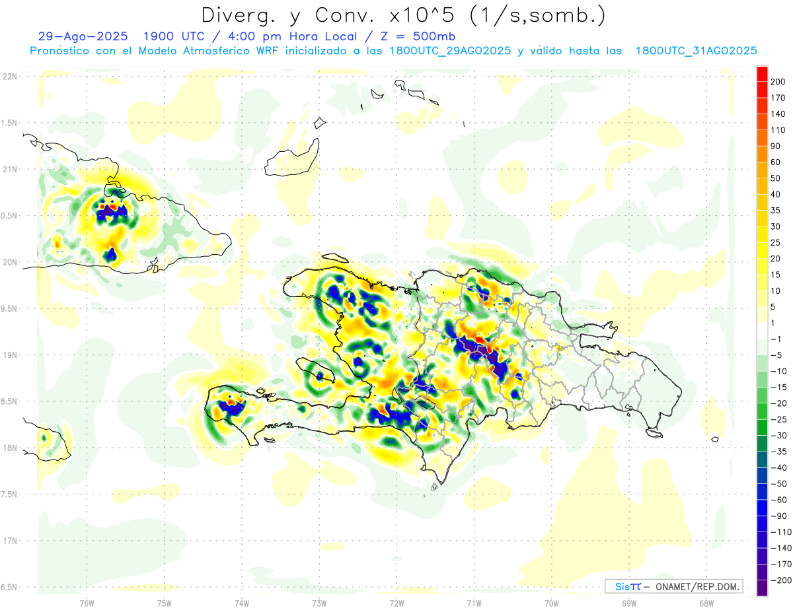Click the '71W' longitude label
This screenshot has width=793, height=612.
coord(474,603)
